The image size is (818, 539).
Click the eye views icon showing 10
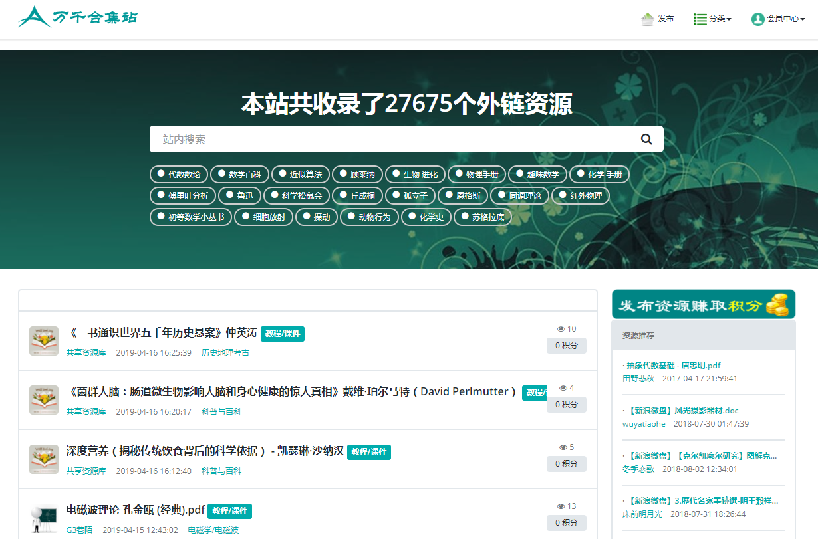pyautogui.click(x=561, y=329)
